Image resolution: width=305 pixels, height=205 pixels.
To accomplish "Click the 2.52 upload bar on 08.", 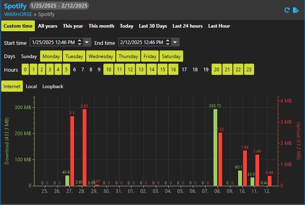I will pyautogui.click(x=220, y=159).
